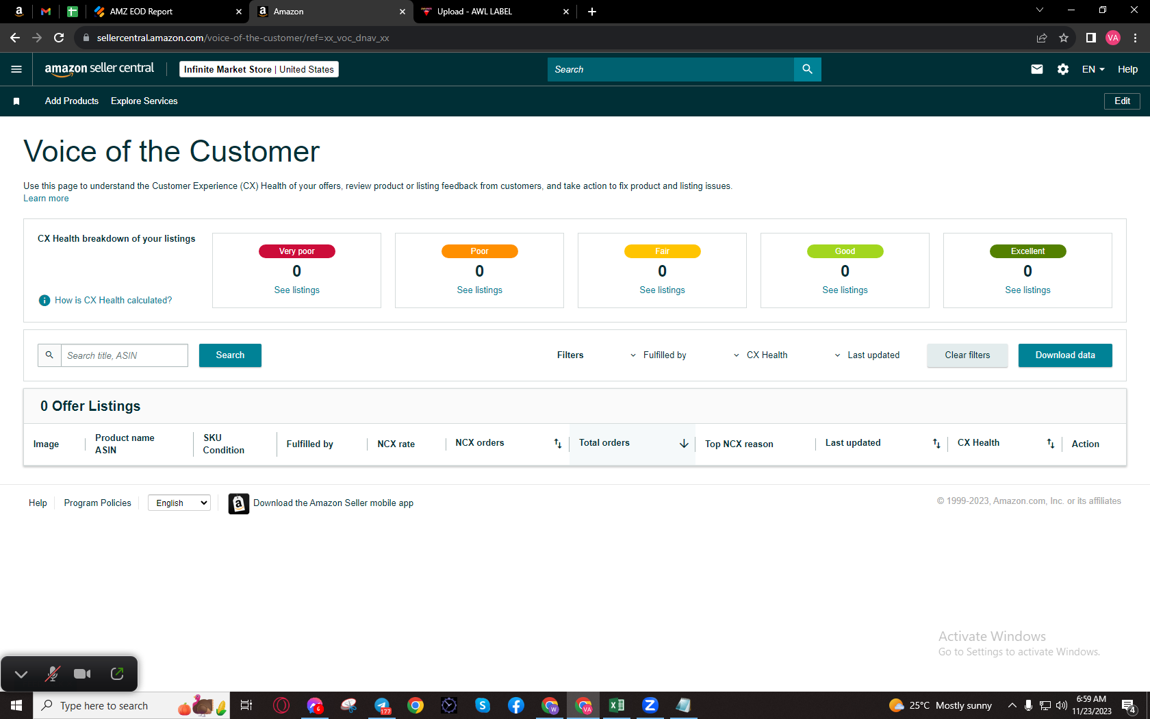Click the share page icon in address bar

(x=1042, y=38)
